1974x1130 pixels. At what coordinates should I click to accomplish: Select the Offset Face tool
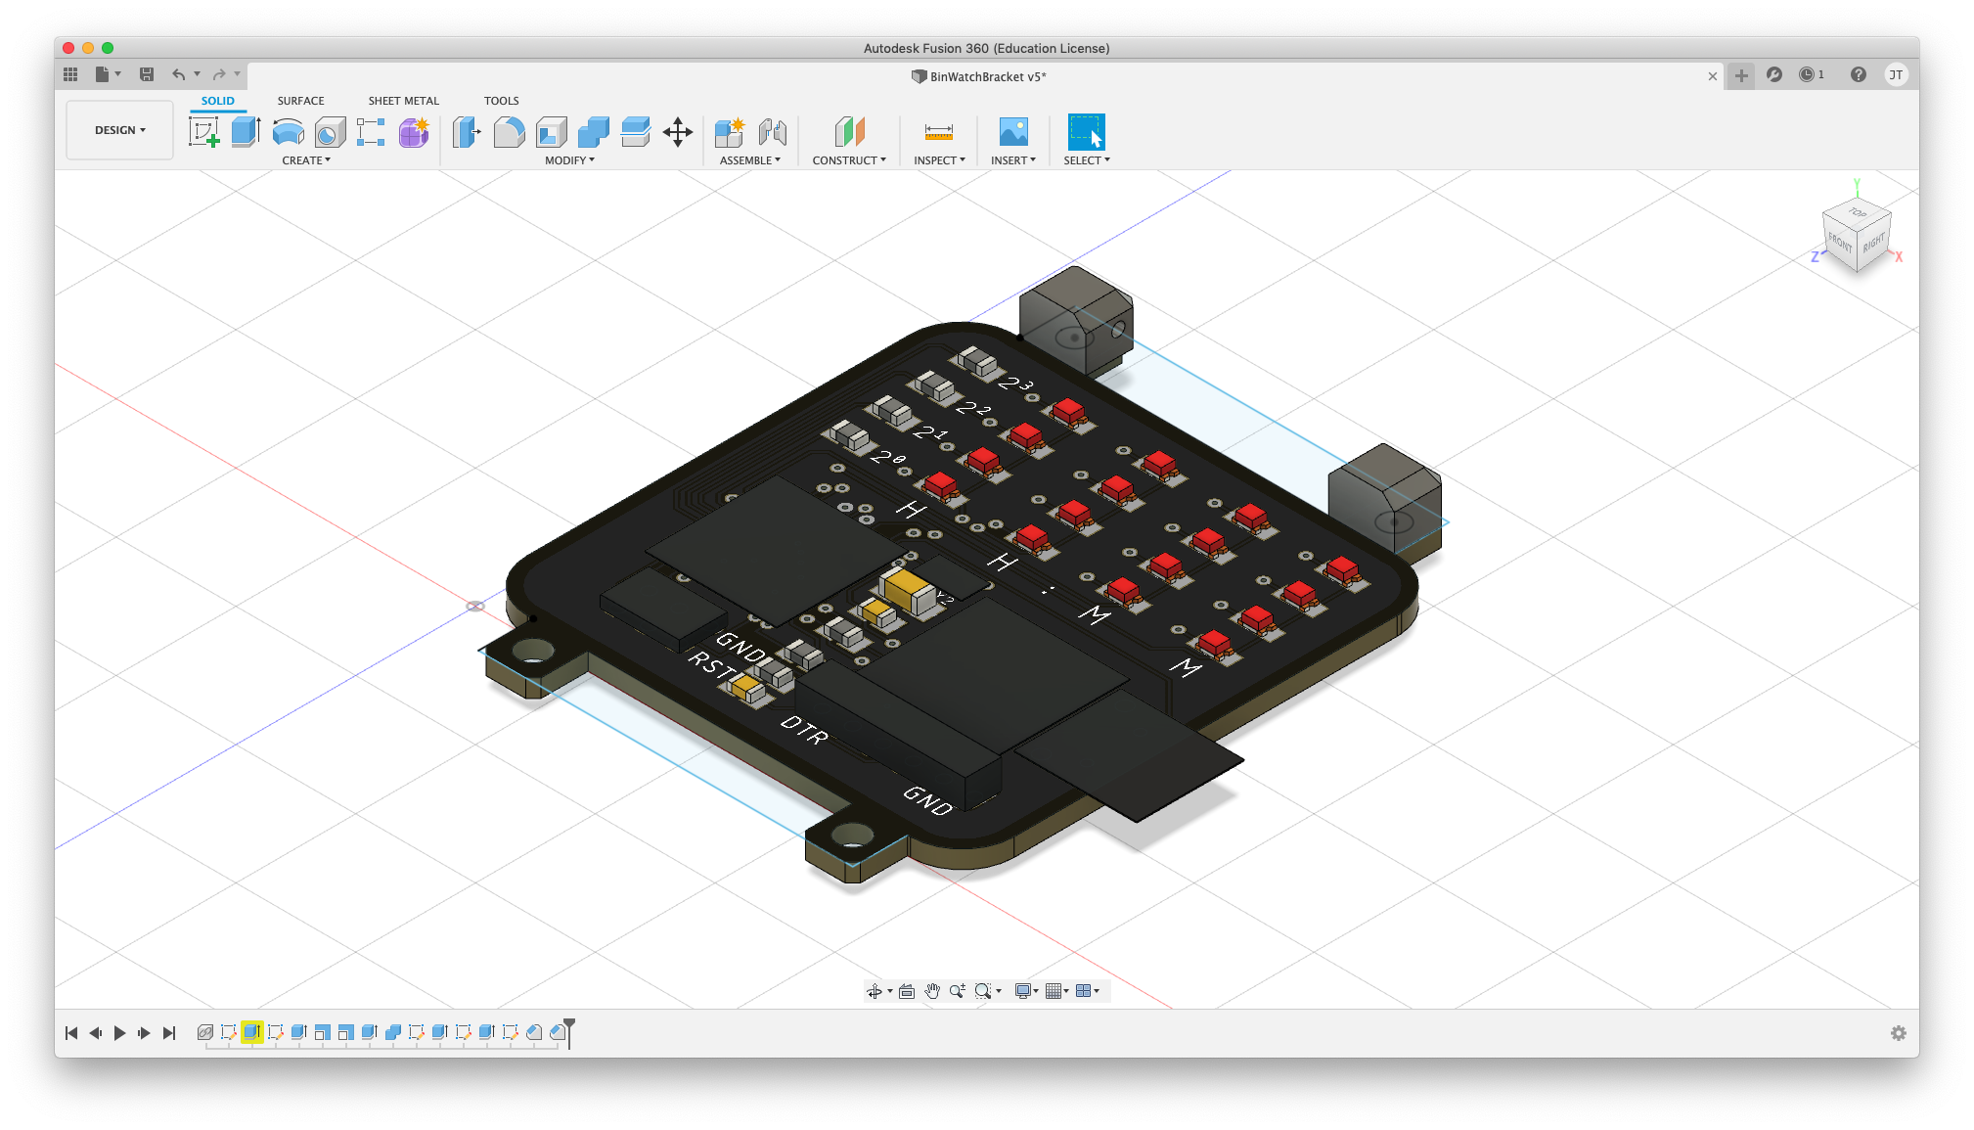[635, 132]
